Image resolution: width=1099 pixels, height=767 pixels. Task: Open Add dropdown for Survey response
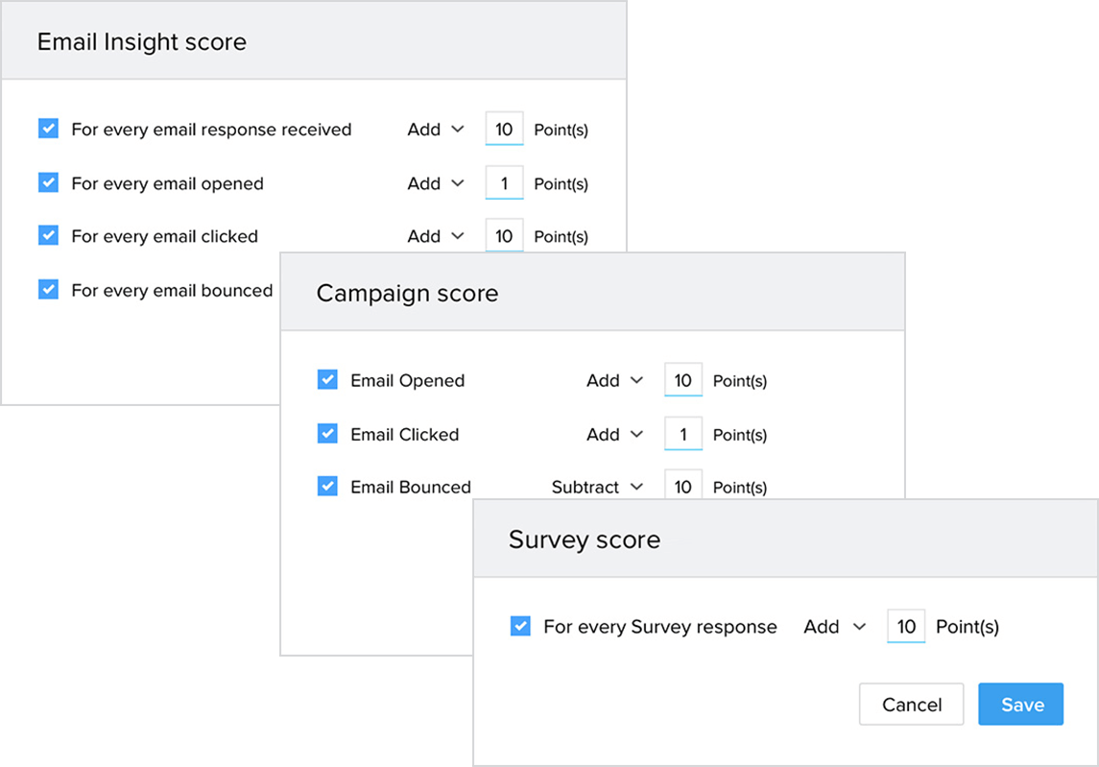835,627
